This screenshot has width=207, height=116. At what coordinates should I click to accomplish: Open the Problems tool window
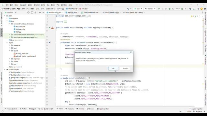point(70,109)
